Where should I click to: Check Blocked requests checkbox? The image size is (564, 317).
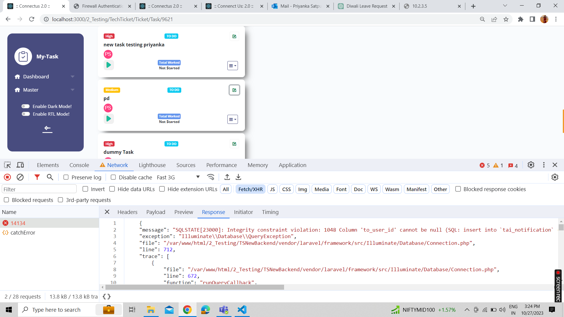pos(6,200)
